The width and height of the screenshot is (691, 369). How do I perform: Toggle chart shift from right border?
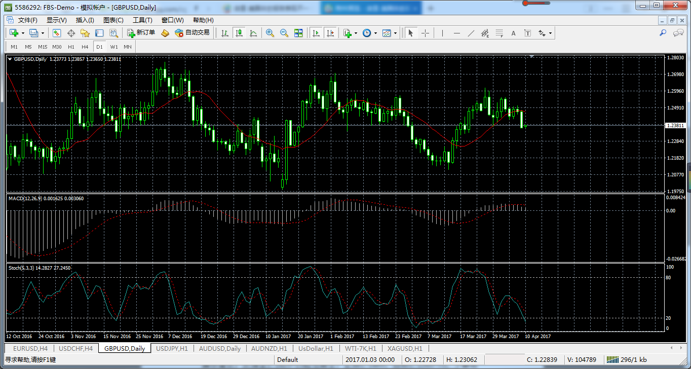pyautogui.click(x=330, y=33)
